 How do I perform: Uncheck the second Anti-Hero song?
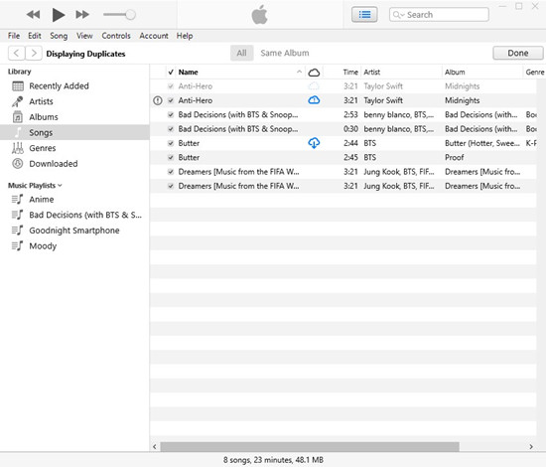pyautogui.click(x=171, y=100)
